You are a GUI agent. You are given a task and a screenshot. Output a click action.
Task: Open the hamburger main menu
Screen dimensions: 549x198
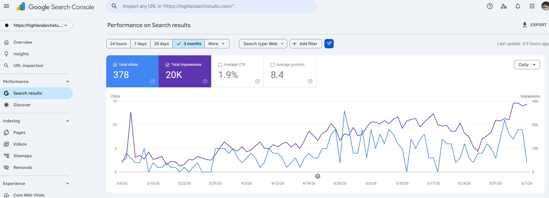tap(6, 6)
